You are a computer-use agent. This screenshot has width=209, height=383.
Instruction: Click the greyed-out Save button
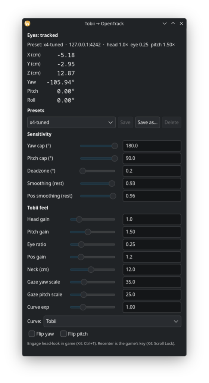pos(125,122)
